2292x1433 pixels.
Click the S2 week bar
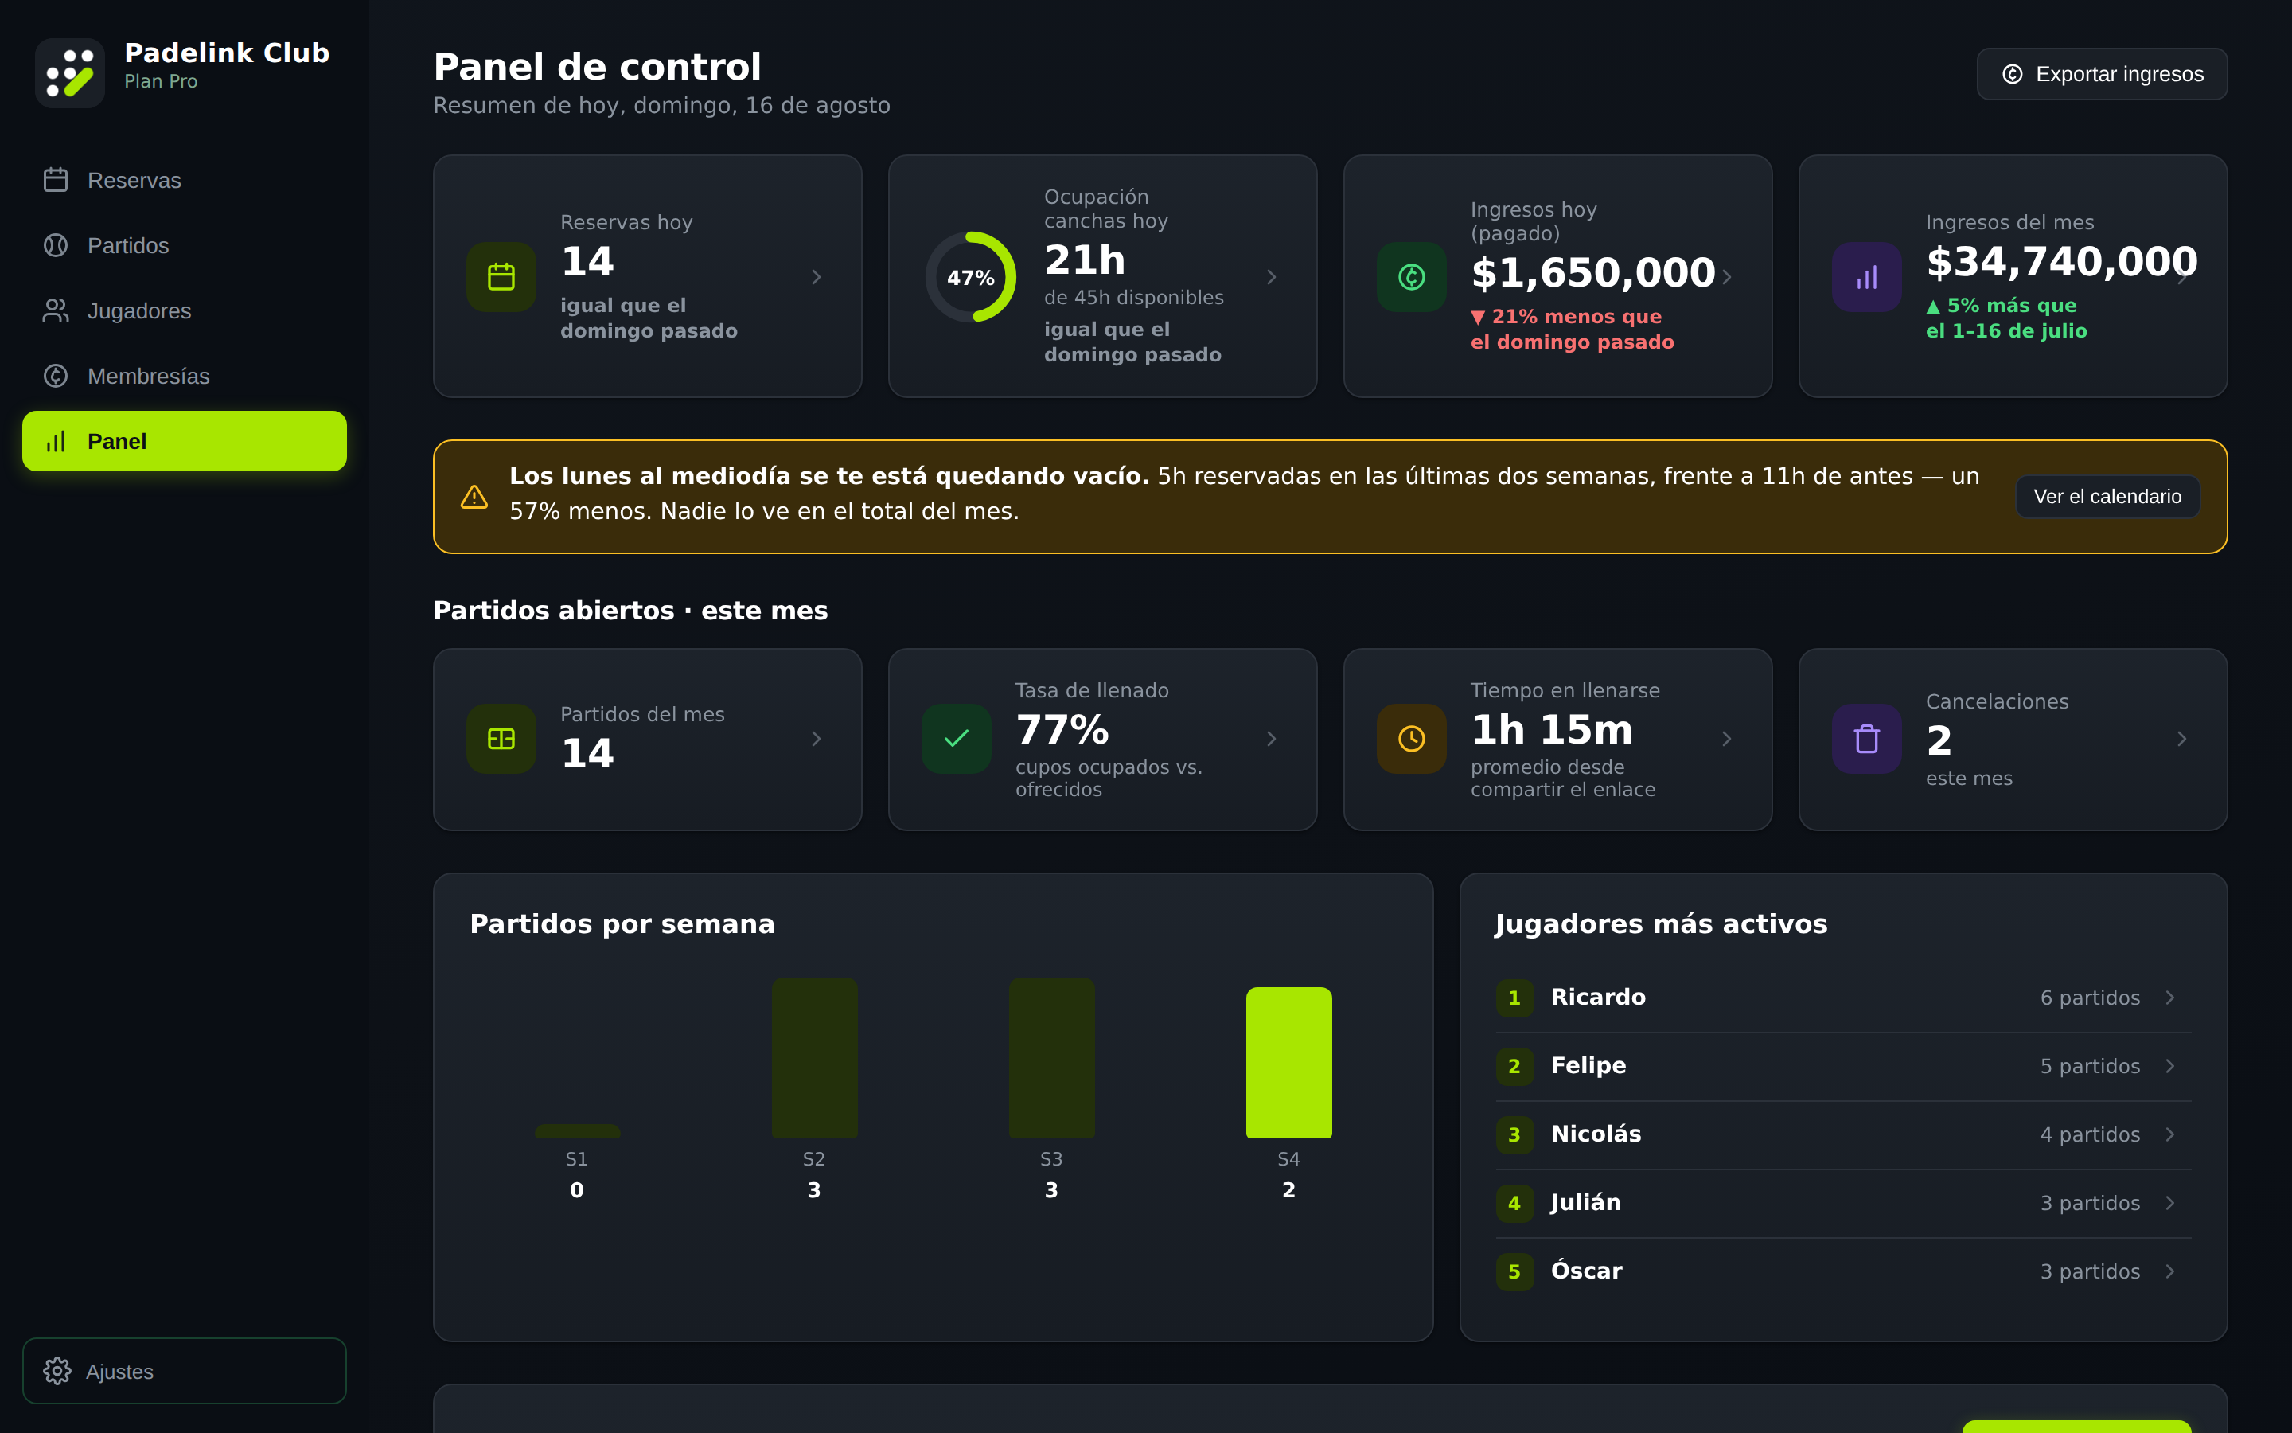click(x=814, y=1058)
